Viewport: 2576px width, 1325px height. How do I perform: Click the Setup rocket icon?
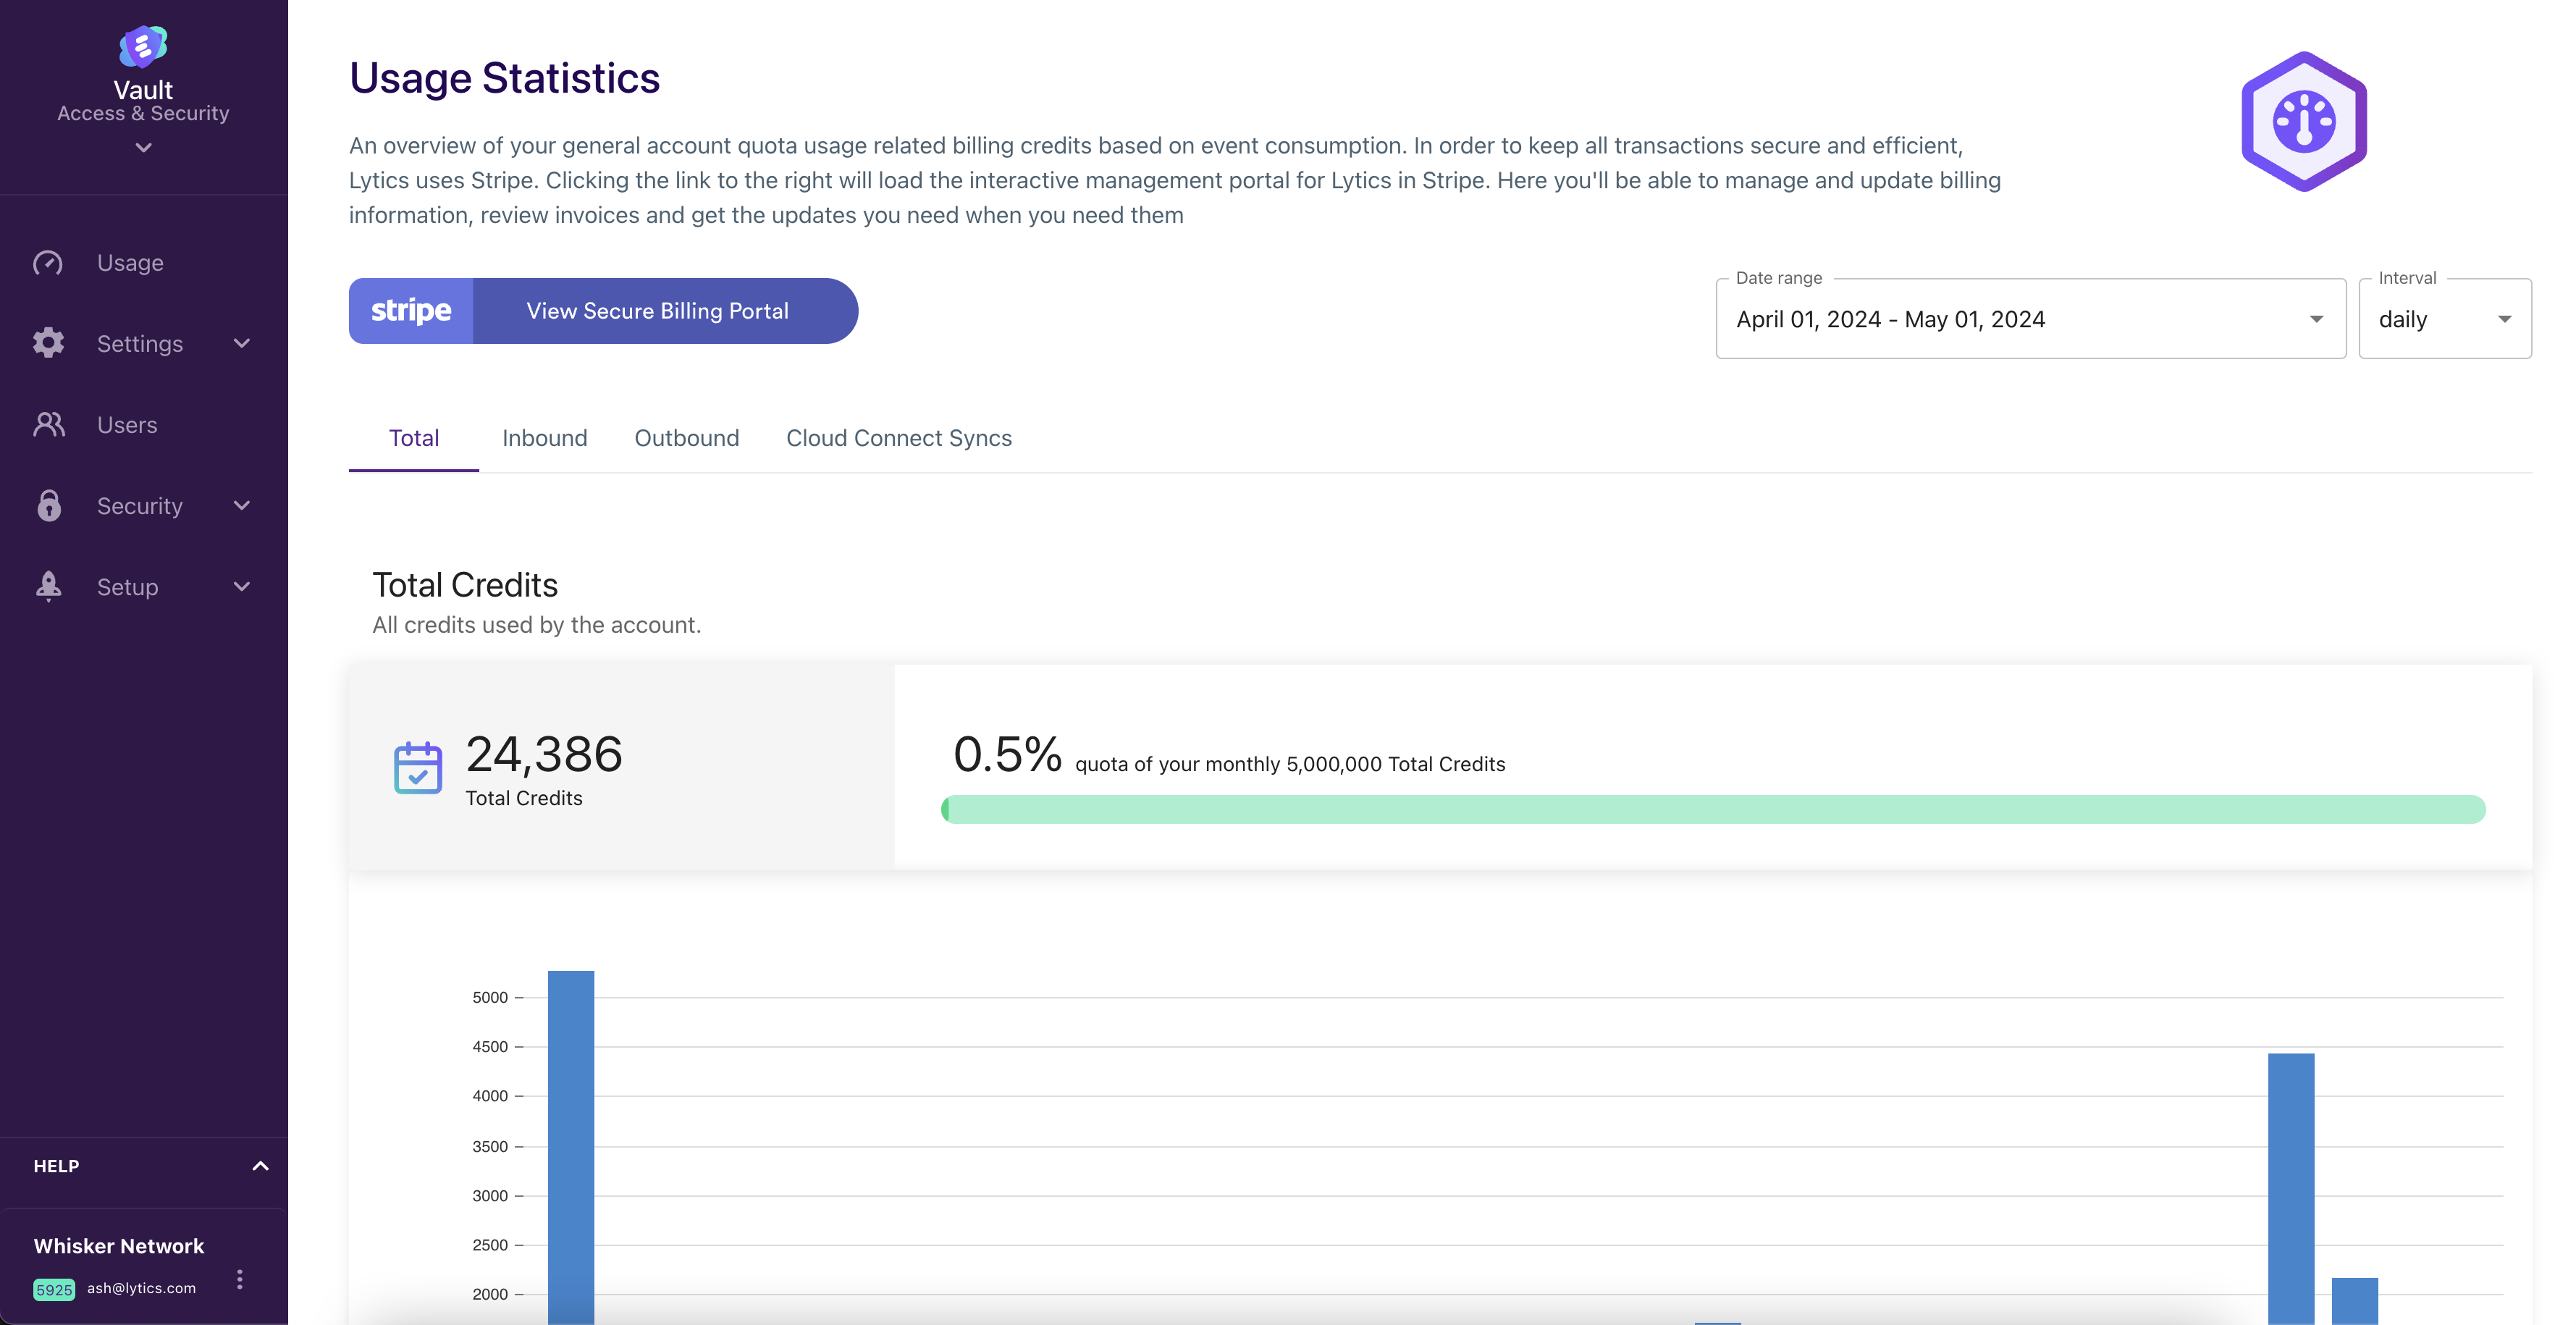tap(48, 586)
